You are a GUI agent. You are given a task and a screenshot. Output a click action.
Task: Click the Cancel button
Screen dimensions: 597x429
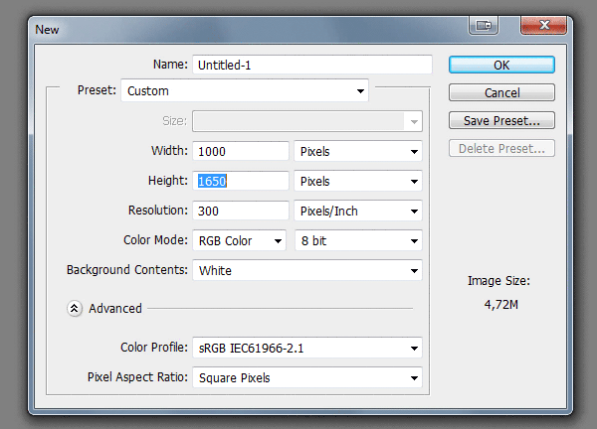click(x=501, y=92)
